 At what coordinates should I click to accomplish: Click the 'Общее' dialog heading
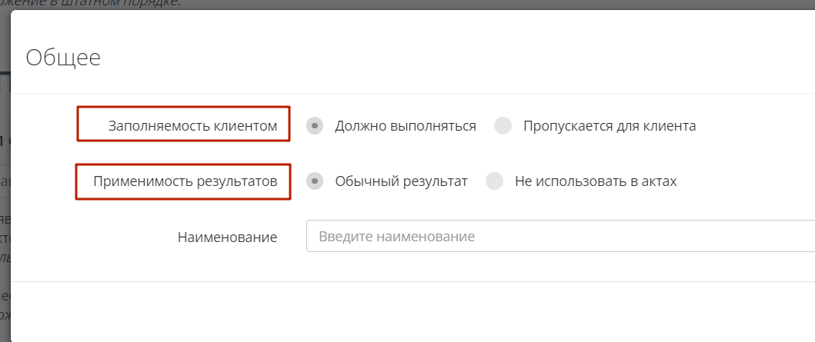tap(63, 58)
